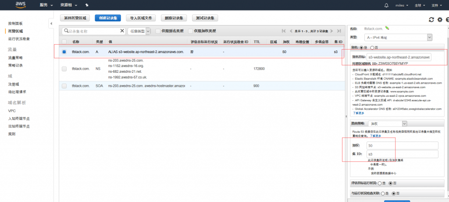
Task: Click the 集 ID input field
Action: click(403, 154)
